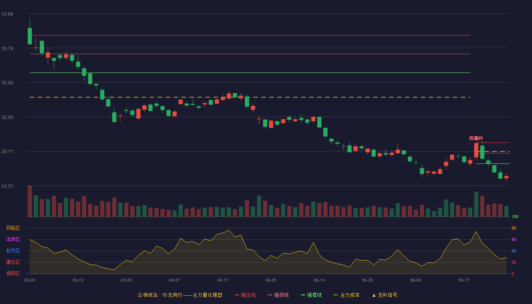532x304 pixels.
Task: Click the 05-14 date label
Action: click(x=319, y=280)
